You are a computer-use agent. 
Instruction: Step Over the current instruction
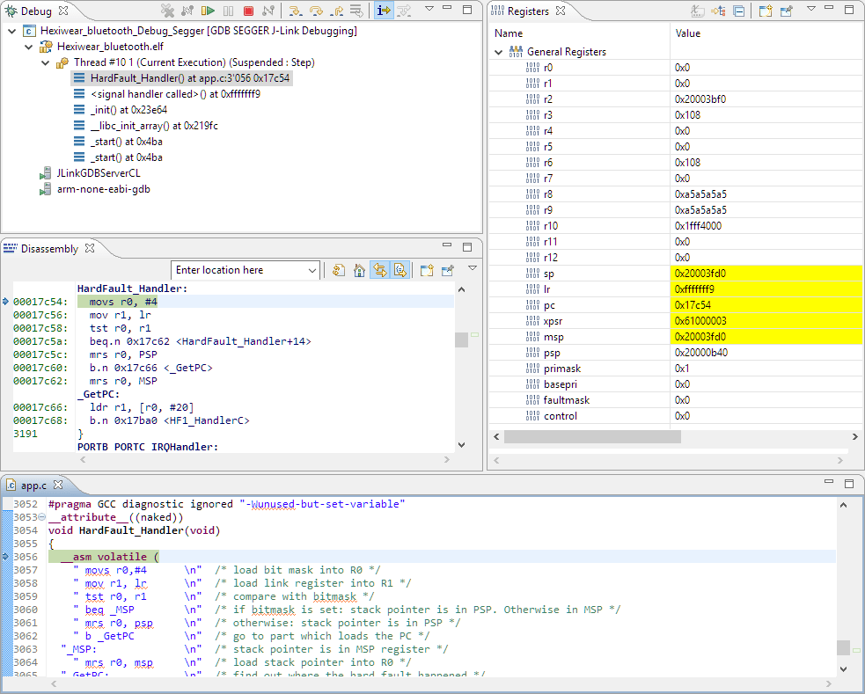[x=315, y=11]
